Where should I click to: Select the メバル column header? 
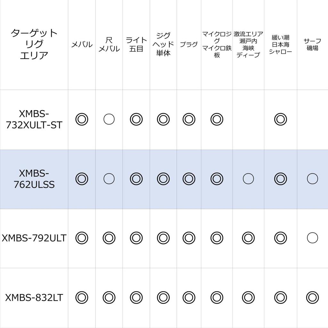click(82, 45)
